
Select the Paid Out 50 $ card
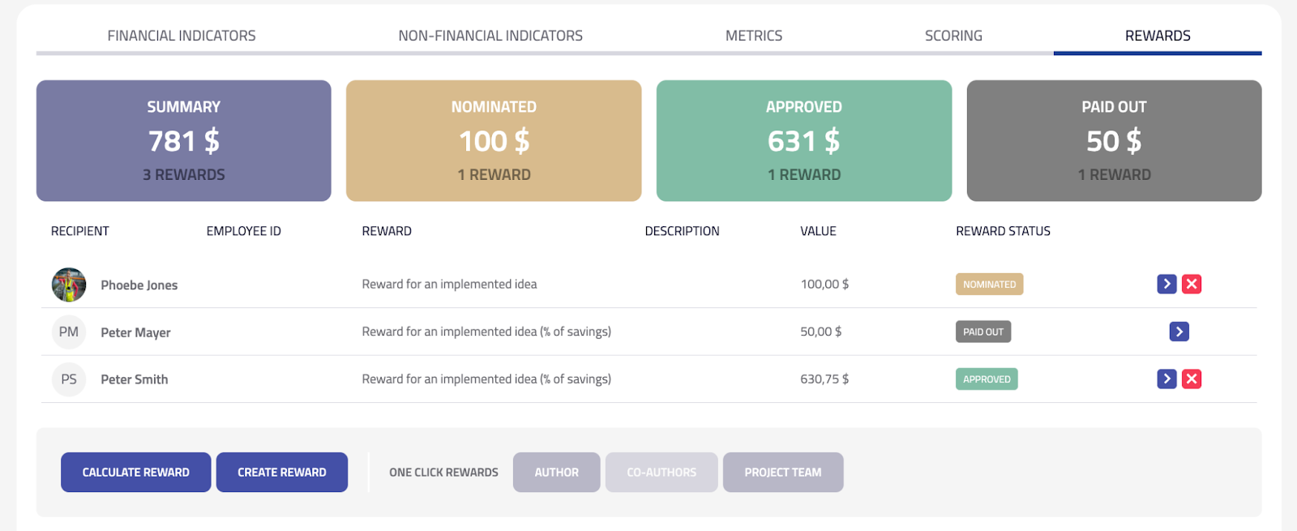tap(1114, 140)
